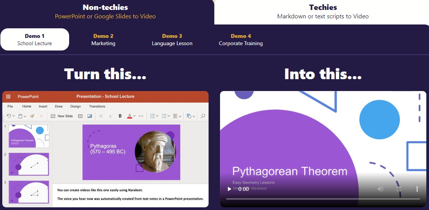Select Demo 4 Corporate Training
The image size is (429, 210).
point(241,39)
